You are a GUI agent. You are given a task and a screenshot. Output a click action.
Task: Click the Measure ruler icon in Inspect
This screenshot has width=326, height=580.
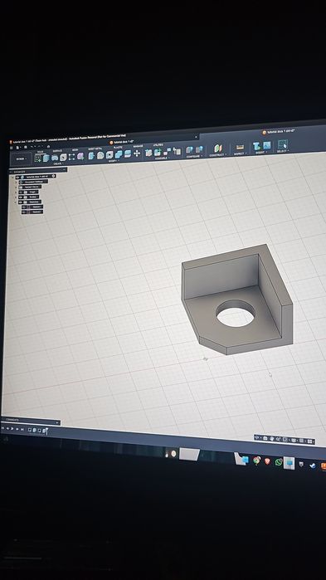click(240, 147)
